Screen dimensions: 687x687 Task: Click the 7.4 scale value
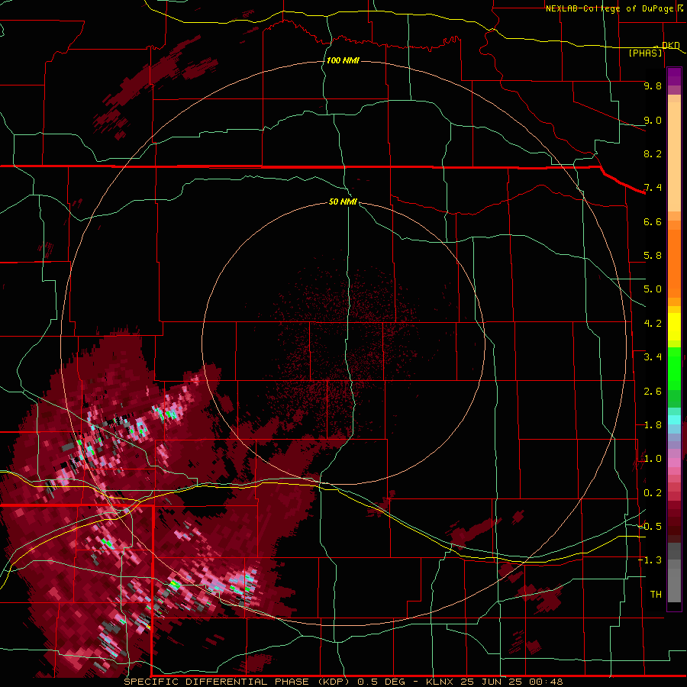coord(653,188)
